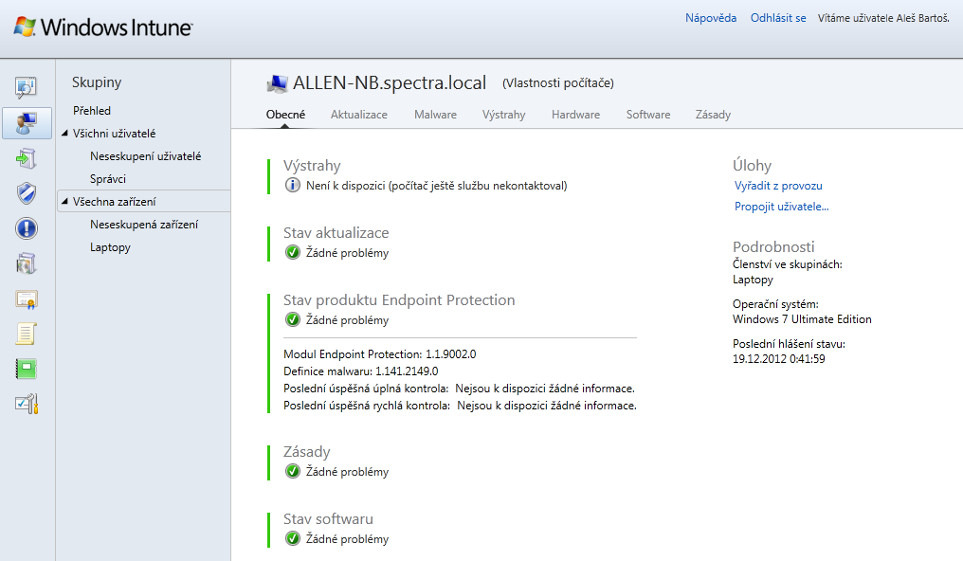Click the info icon under Výstrahy
This screenshot has width=963, height=561.
point(292,185)
